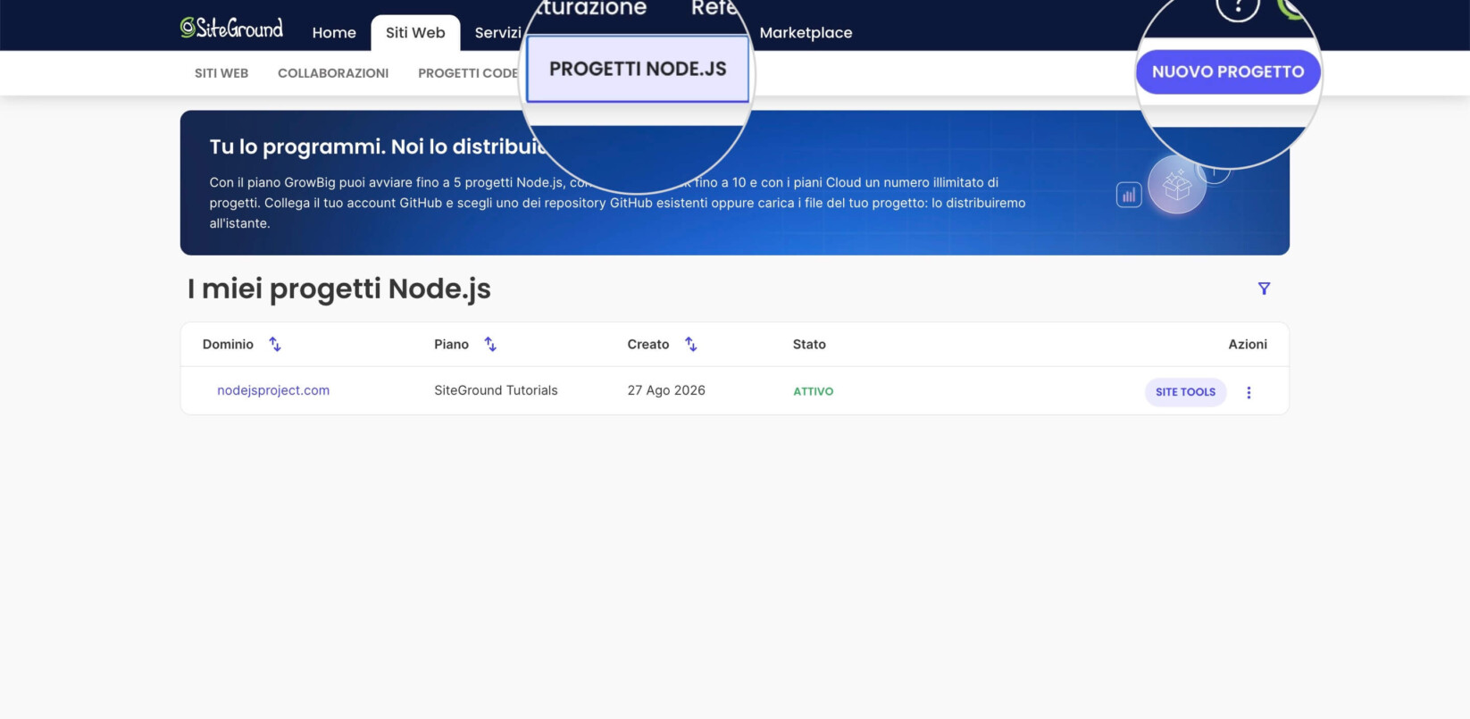Select the Siti Web tab
Viewport: 1470px width, 719px height.
415,33
